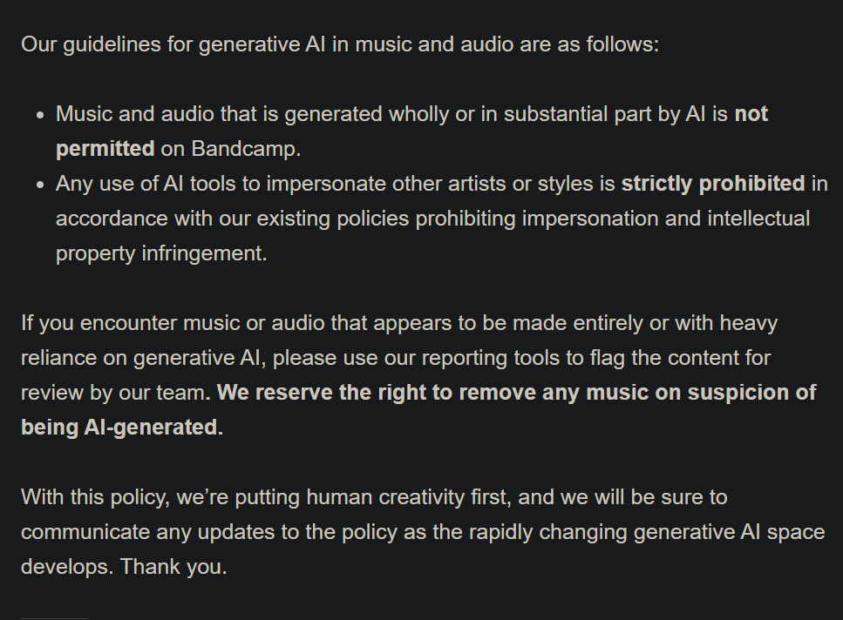Viewport: 843px width, 620px height.
Task: Click the word 'Bandcamp' in first bullet
Action: coord(243,149)
